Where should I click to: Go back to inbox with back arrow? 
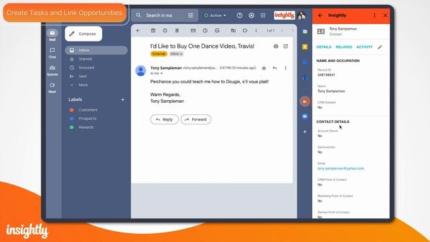click(138, 30)
